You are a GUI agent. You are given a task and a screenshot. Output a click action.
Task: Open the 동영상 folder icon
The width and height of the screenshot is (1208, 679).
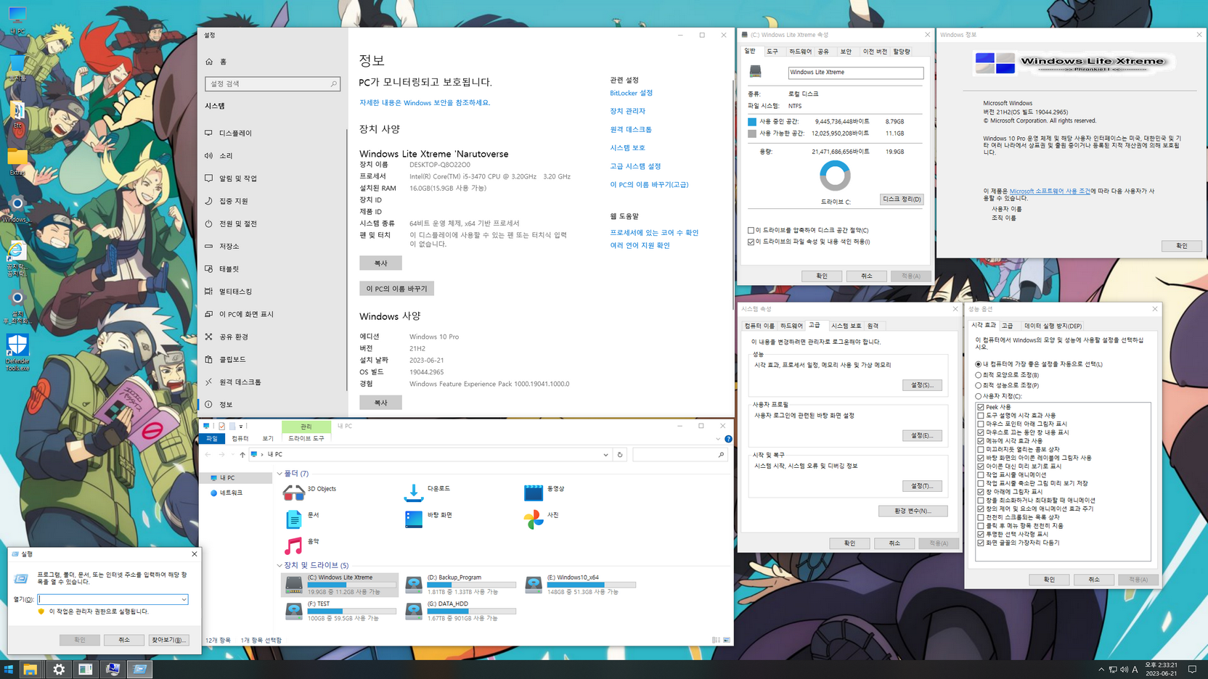point(533,493)
